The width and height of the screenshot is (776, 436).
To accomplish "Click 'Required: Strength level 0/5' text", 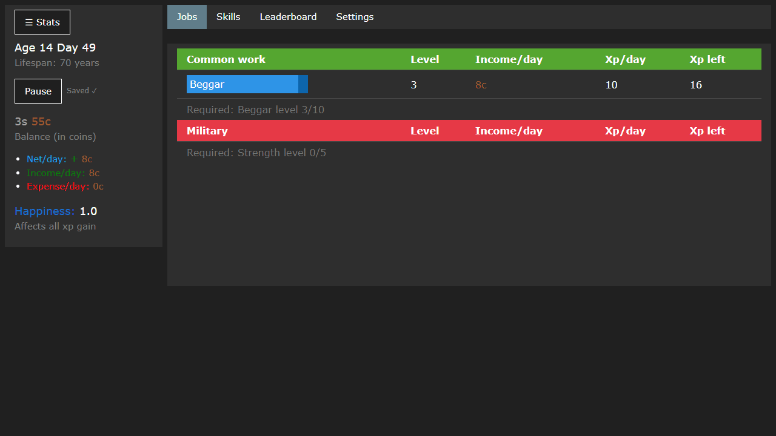I will click(x=256, y=153).
